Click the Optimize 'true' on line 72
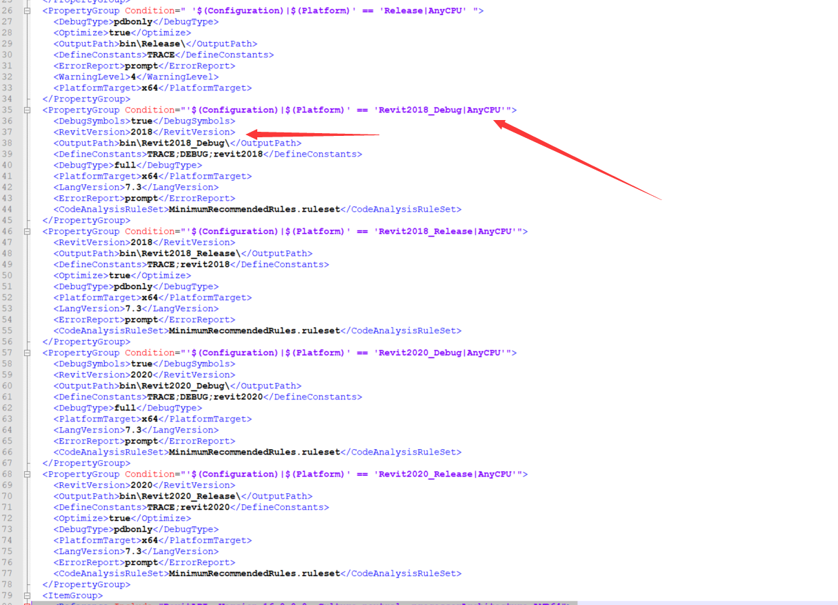 click(119, 519)
